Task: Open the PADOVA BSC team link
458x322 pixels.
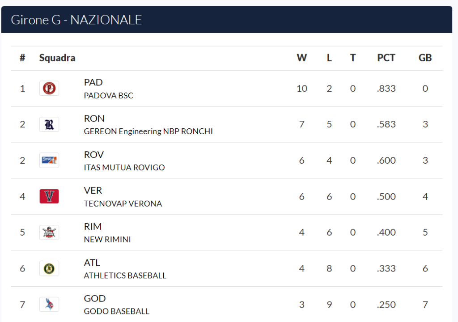Action: pos(108,96)
